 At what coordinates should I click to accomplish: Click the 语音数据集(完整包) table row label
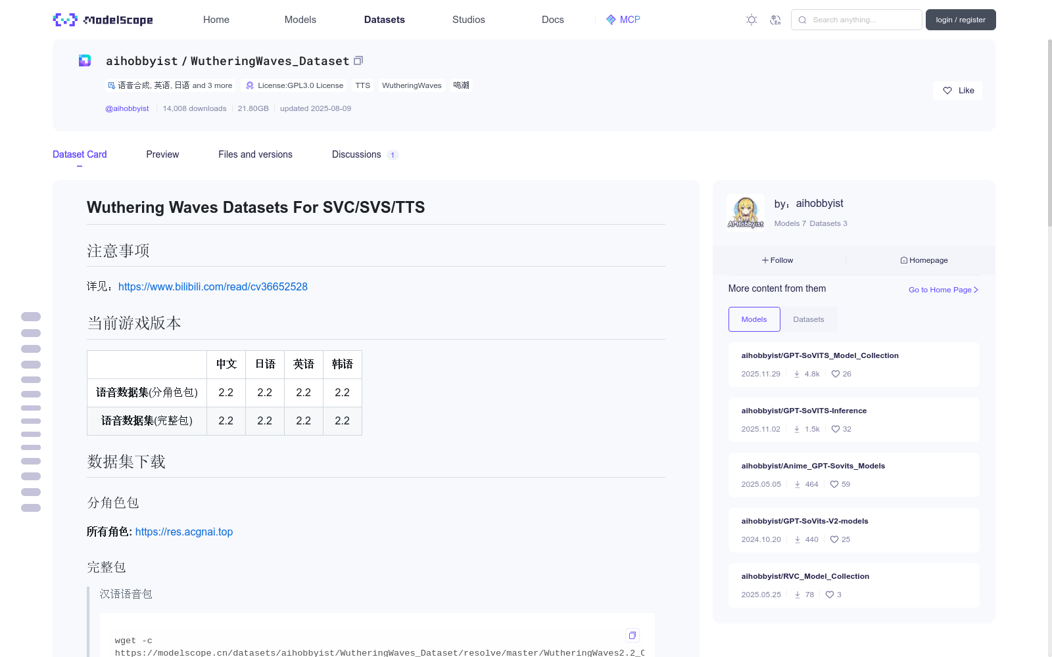pos(147,420)
